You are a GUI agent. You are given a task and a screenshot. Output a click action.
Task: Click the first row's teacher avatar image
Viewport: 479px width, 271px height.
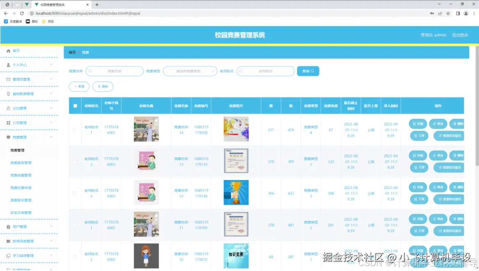(147, 129)
